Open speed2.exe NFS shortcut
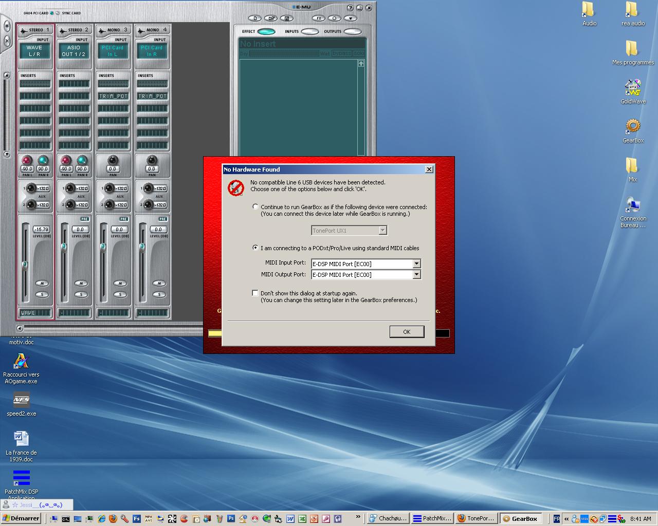This screenshot has height=526, width=658. [x=21, y=404]
